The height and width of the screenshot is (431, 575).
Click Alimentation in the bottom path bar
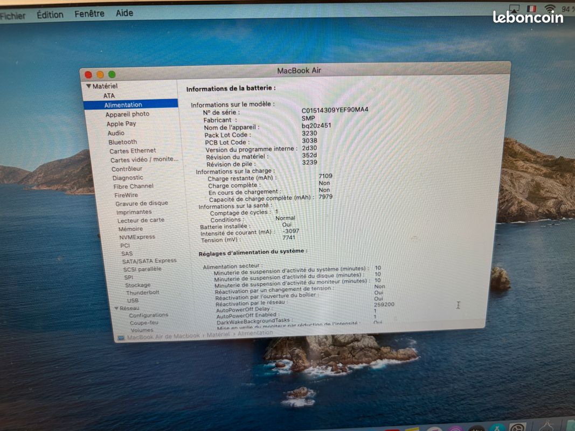(255, 333)
